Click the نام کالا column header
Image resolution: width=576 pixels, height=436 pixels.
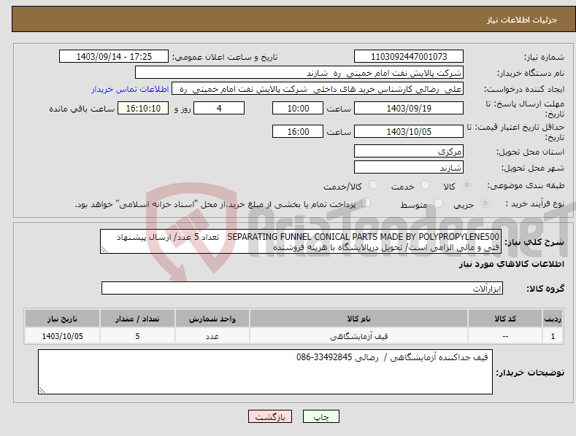(x=358, y=319)
